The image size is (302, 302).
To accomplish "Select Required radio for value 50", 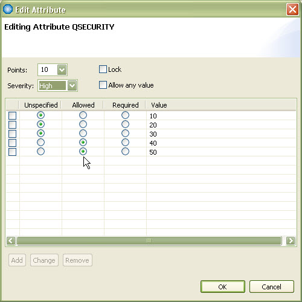I will tap(125, 152).
